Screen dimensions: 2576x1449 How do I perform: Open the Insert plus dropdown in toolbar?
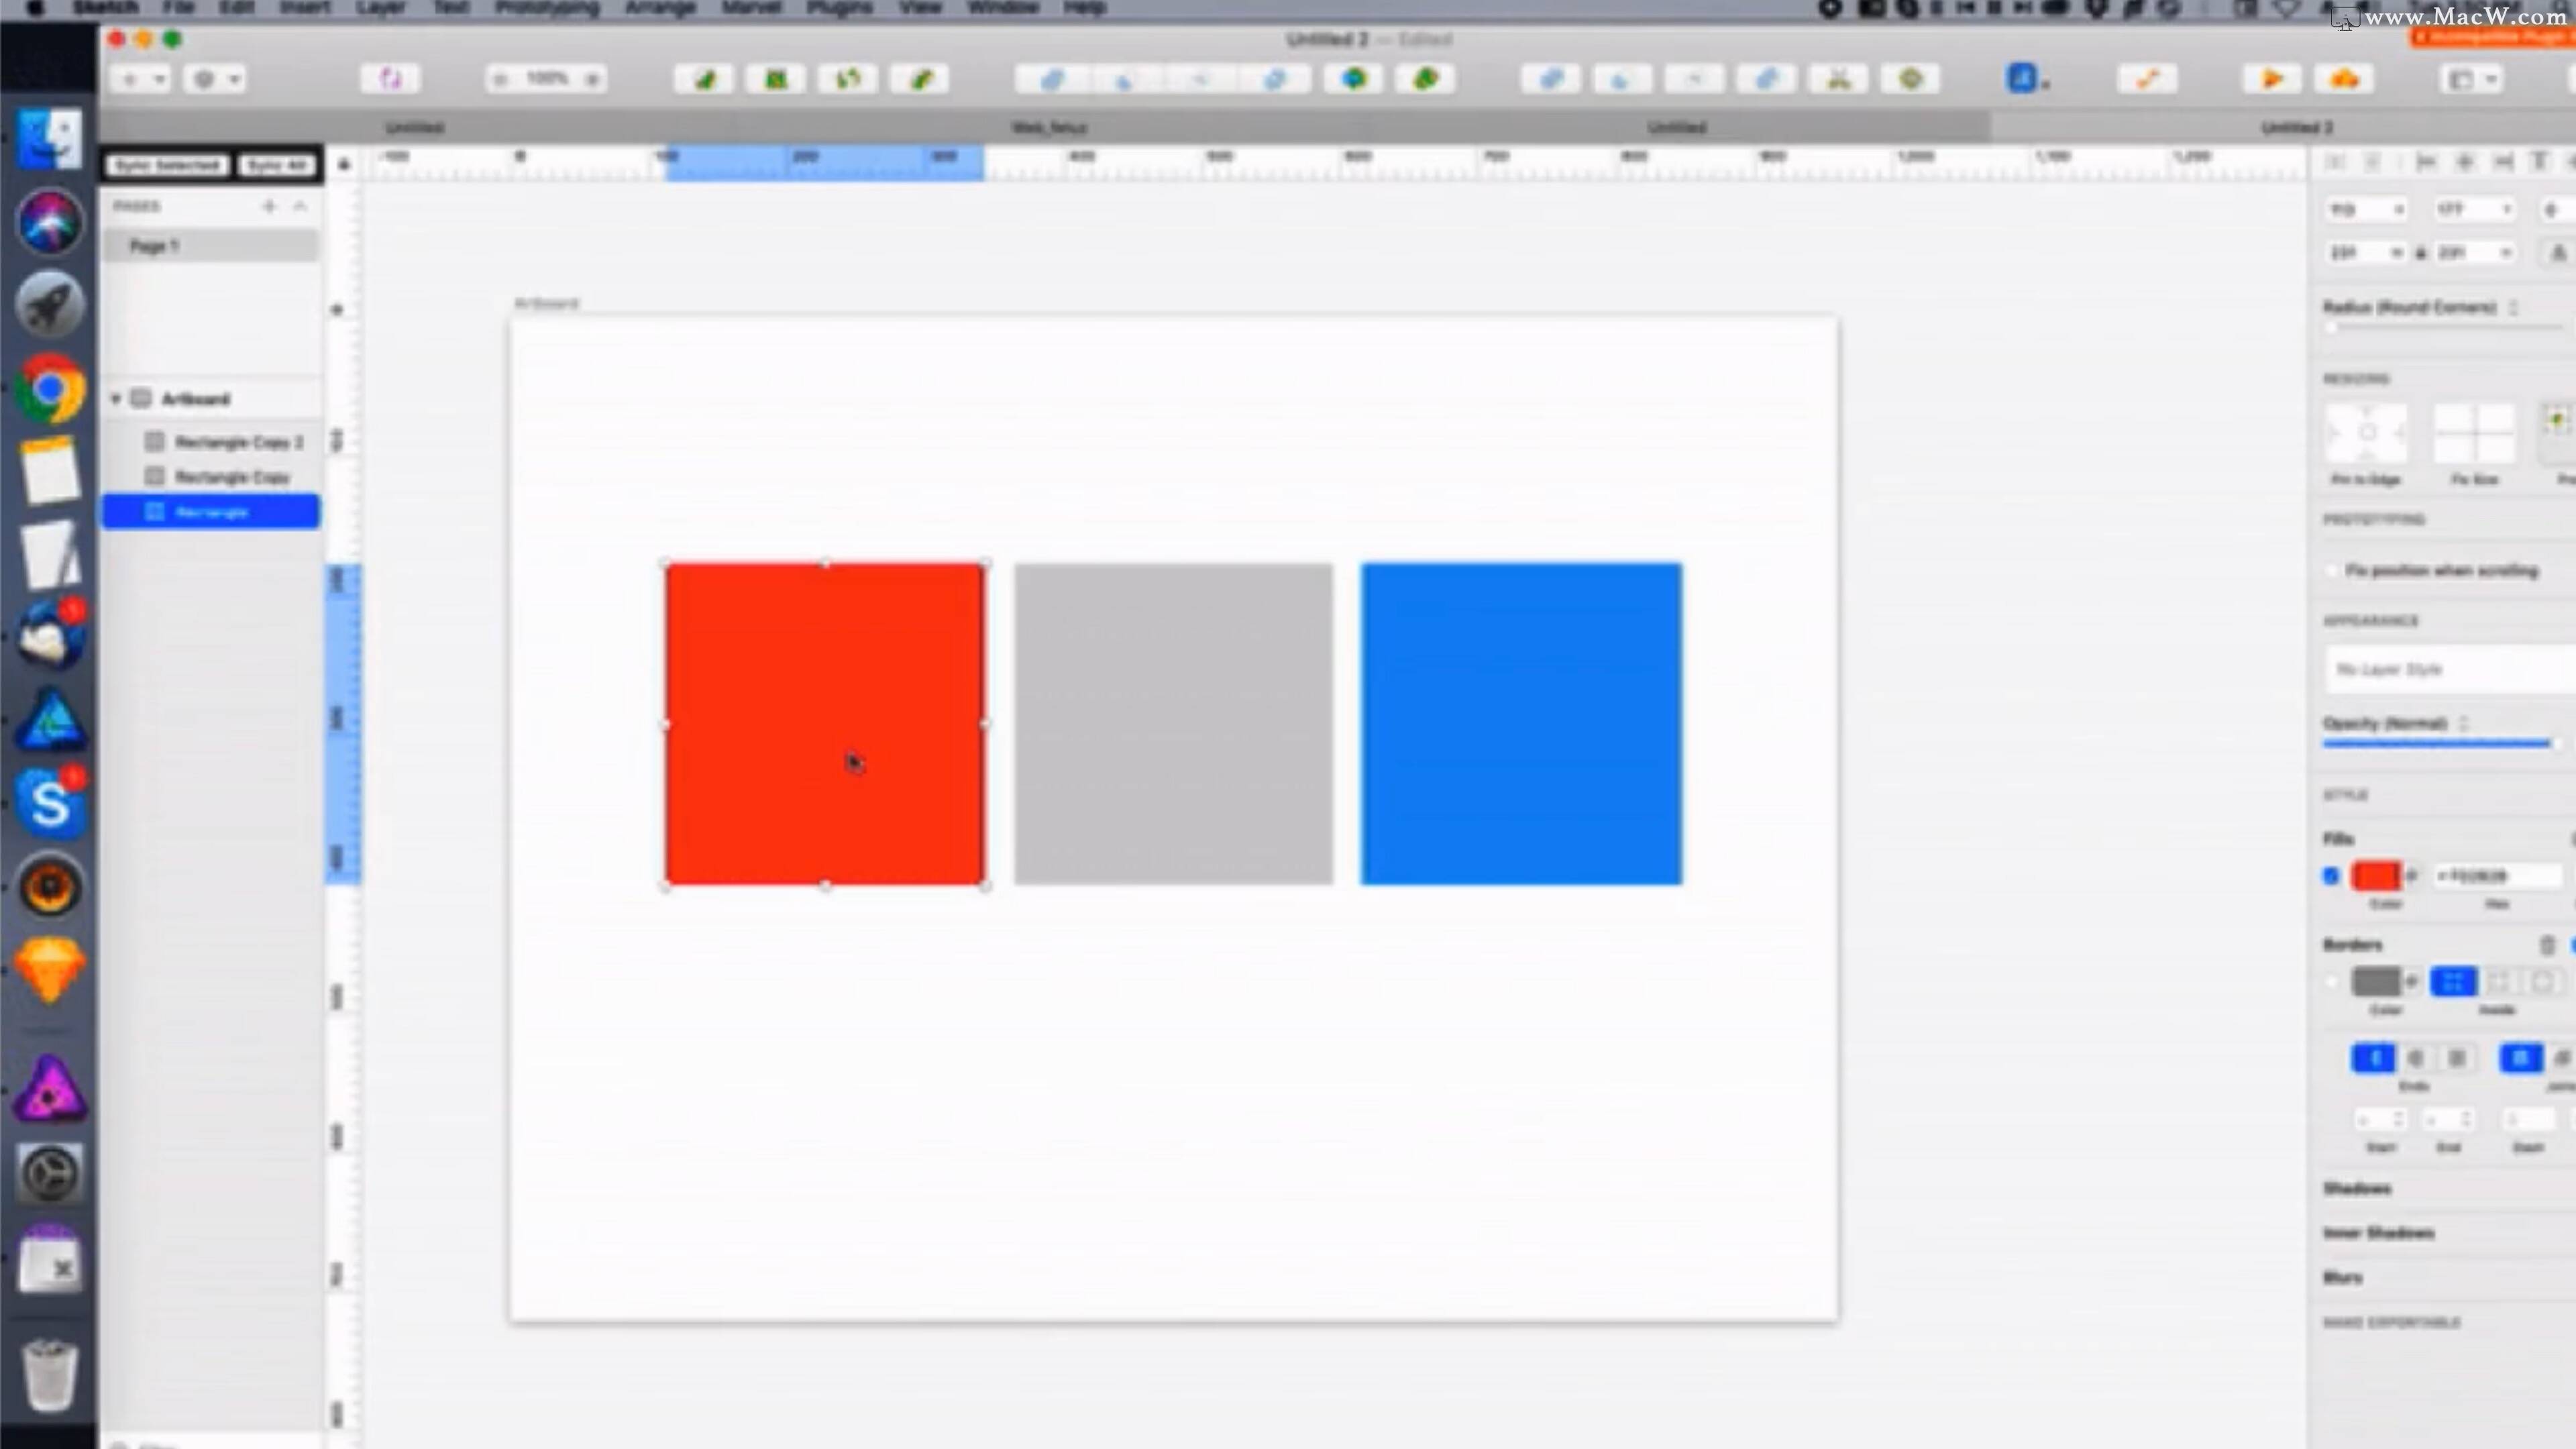141,79
